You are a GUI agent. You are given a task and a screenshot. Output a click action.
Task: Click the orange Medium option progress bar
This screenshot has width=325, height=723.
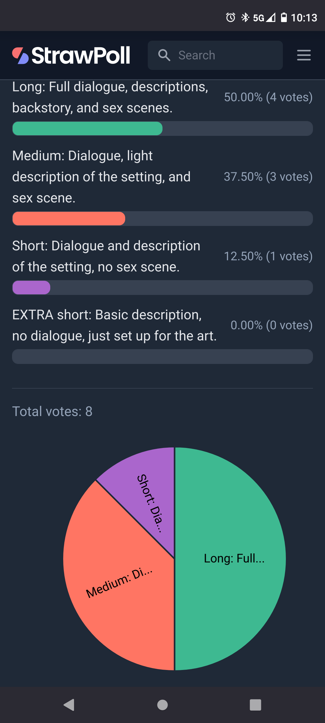pos(69,219)
